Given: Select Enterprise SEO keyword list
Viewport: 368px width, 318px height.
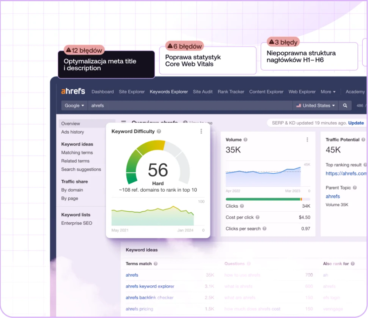Looking at the screenshot, I should pyautogui.click(x=77, y=223).
